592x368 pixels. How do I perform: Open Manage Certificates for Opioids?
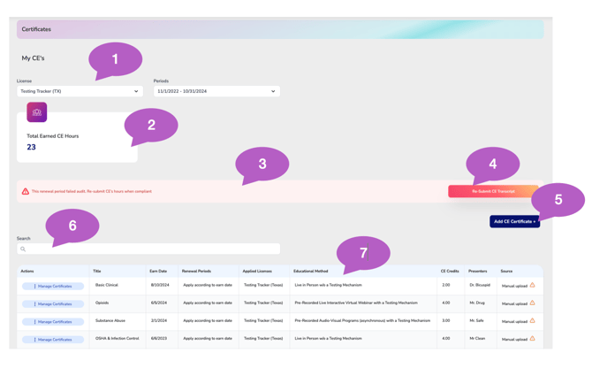pos(53,304)
